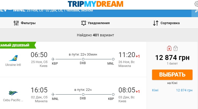Click the Cebu Pacific airline logo

[13, 93]
